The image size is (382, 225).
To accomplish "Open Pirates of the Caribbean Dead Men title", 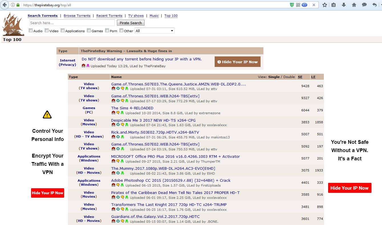I will [175, 193].
